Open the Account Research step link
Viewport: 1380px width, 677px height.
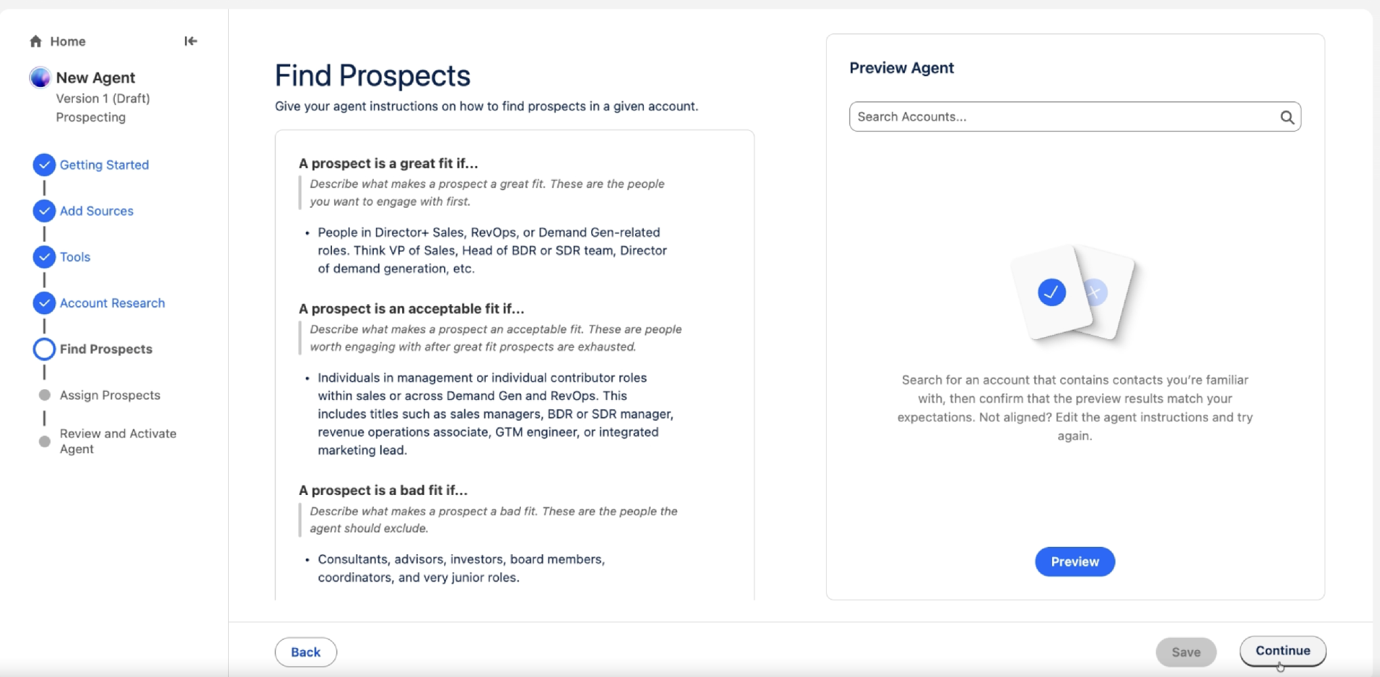[x=112, y=303]
